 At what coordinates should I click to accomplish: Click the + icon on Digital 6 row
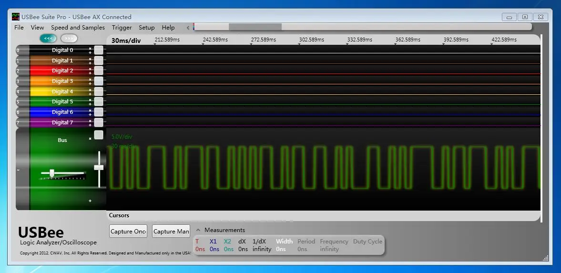tap(90, 114)
